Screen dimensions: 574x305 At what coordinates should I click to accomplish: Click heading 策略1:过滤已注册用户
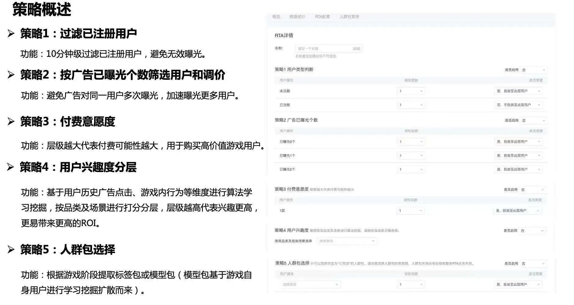tap(79, 33)
